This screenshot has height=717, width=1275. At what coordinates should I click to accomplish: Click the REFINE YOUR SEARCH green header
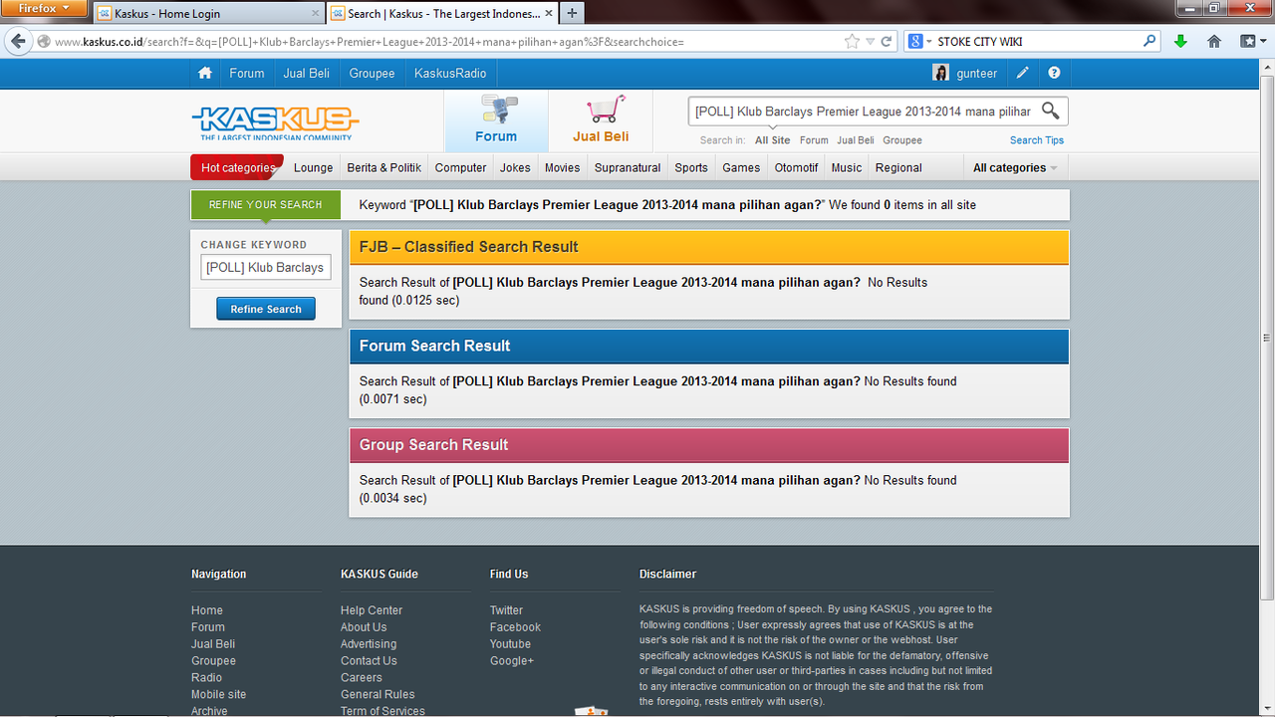(266, 204)
